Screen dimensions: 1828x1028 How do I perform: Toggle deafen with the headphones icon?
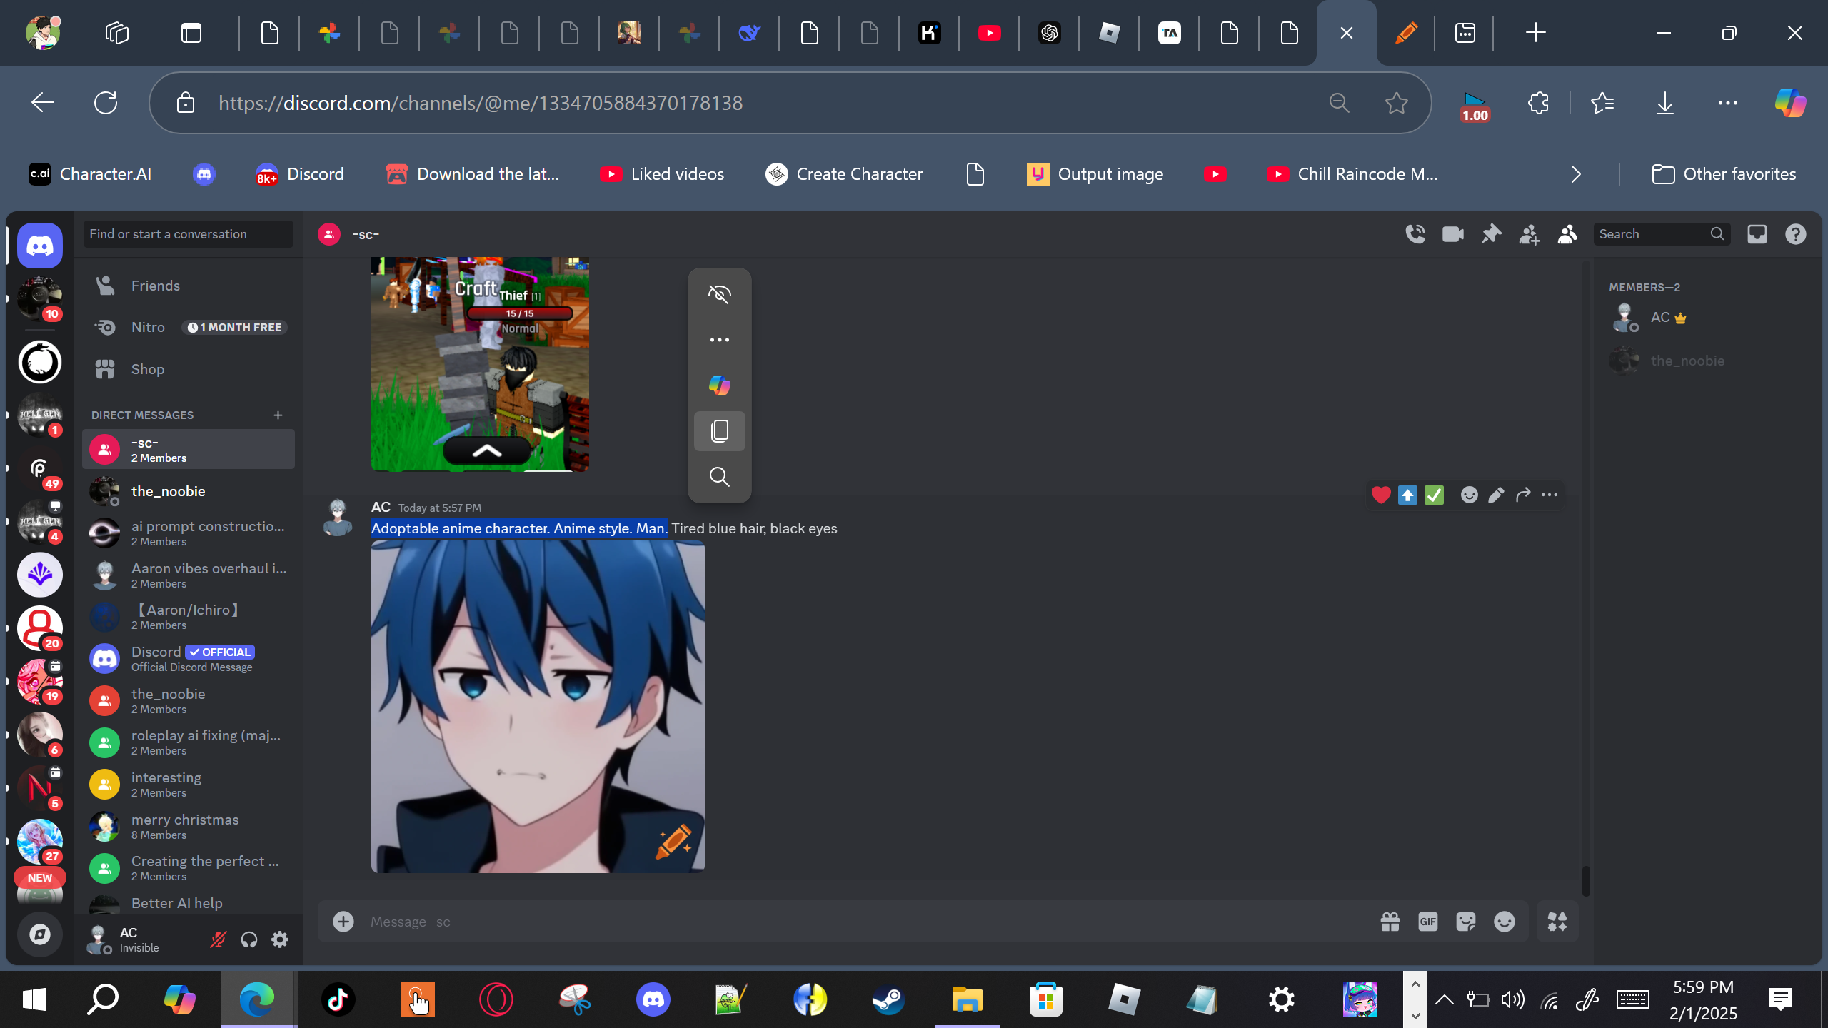click(248, 939)
